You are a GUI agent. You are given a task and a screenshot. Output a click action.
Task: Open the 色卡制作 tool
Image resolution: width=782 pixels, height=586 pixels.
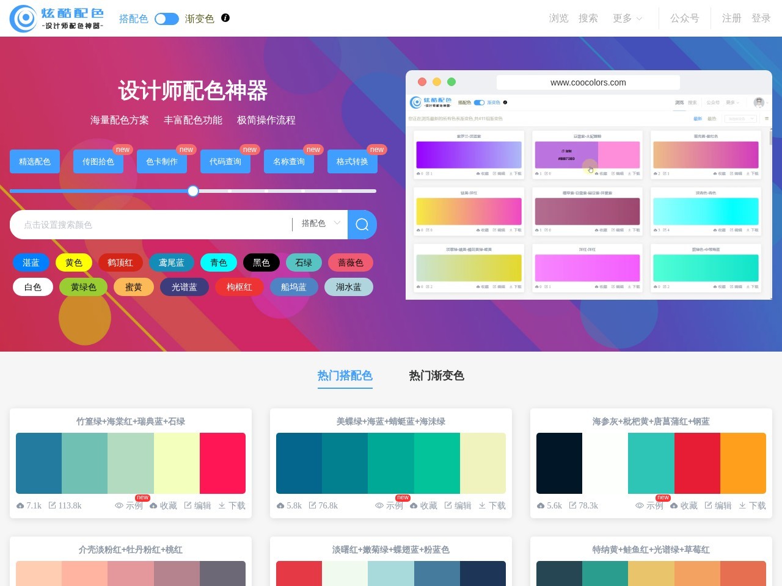[162, 162]
